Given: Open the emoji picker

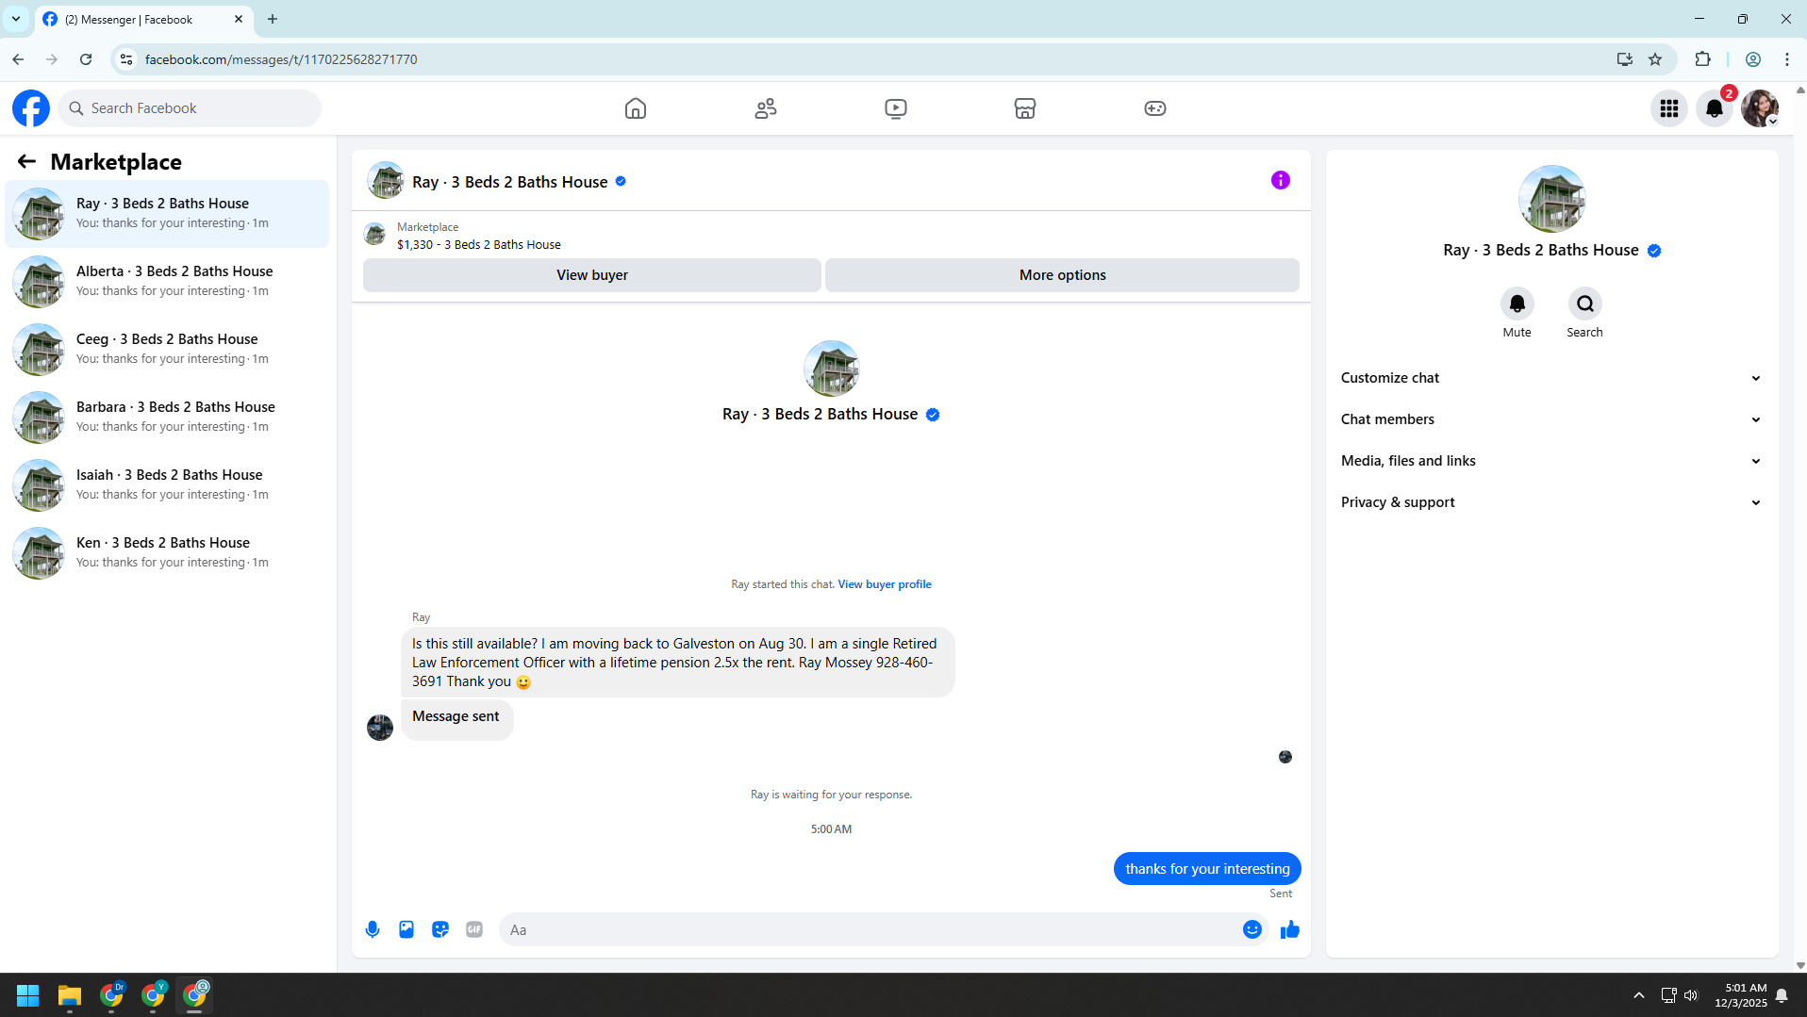Looking at the screenshot, I should click(1252, 929).
